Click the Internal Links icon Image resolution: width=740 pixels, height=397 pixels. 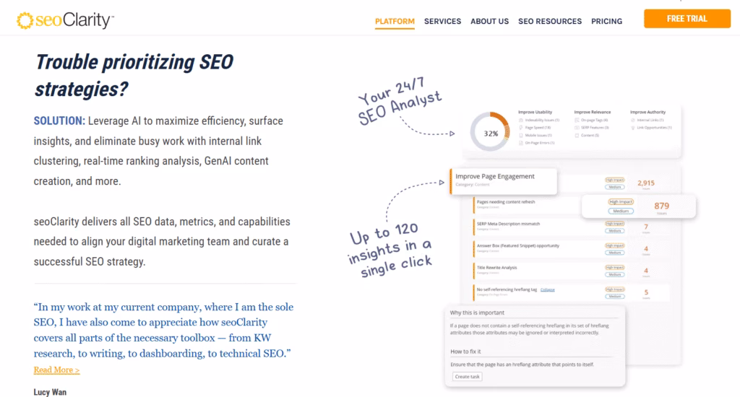632,120
